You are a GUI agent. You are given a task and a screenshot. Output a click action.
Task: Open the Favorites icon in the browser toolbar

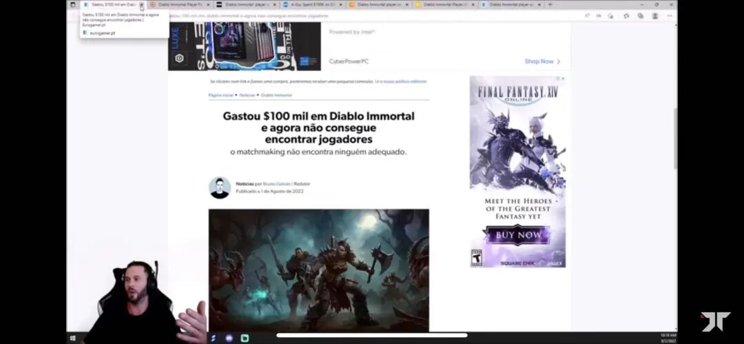[626, 16]
